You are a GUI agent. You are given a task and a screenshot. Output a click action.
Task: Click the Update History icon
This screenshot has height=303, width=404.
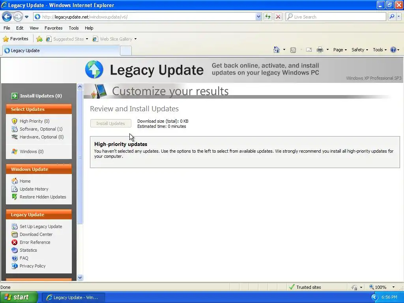(x=15, y=189)
